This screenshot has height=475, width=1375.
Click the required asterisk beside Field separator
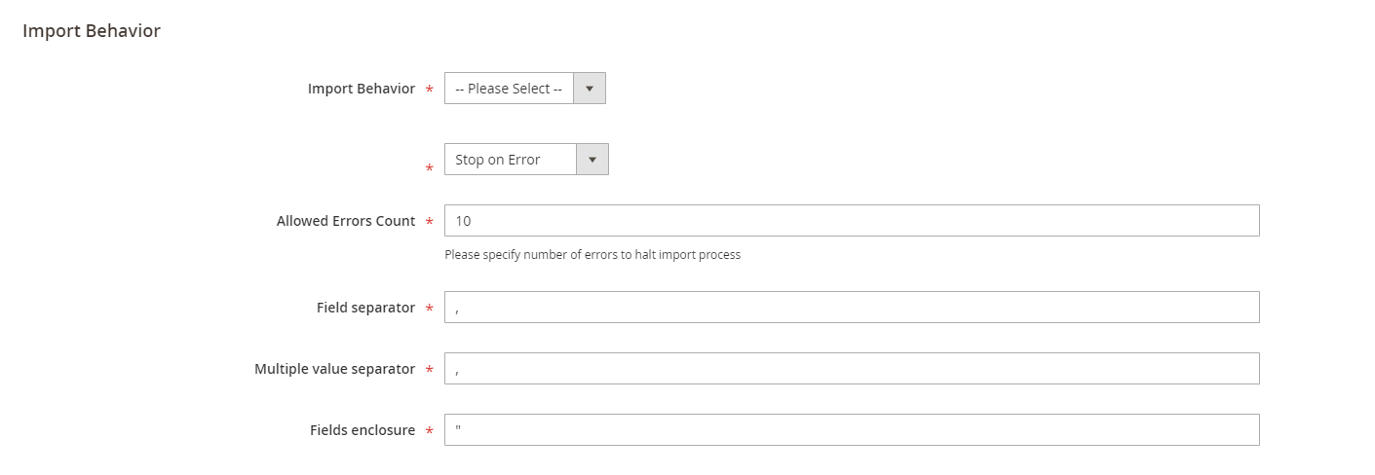click(430, 310)
